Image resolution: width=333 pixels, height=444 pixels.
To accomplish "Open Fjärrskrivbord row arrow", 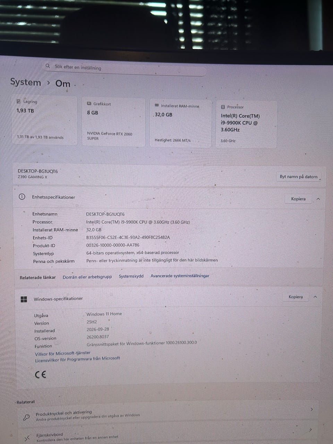I will 310,430.
